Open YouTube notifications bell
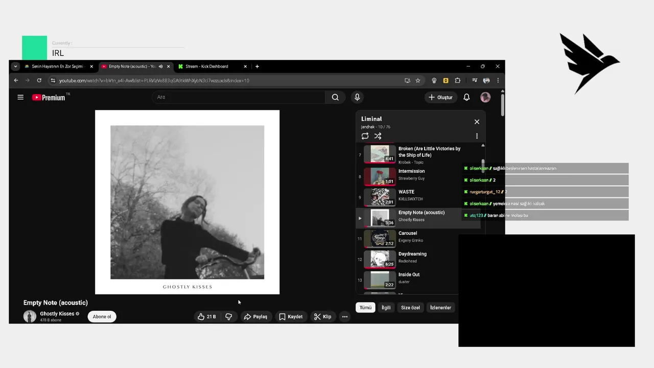The height and width of the screenshot is (368, 654). pos(466,97)
